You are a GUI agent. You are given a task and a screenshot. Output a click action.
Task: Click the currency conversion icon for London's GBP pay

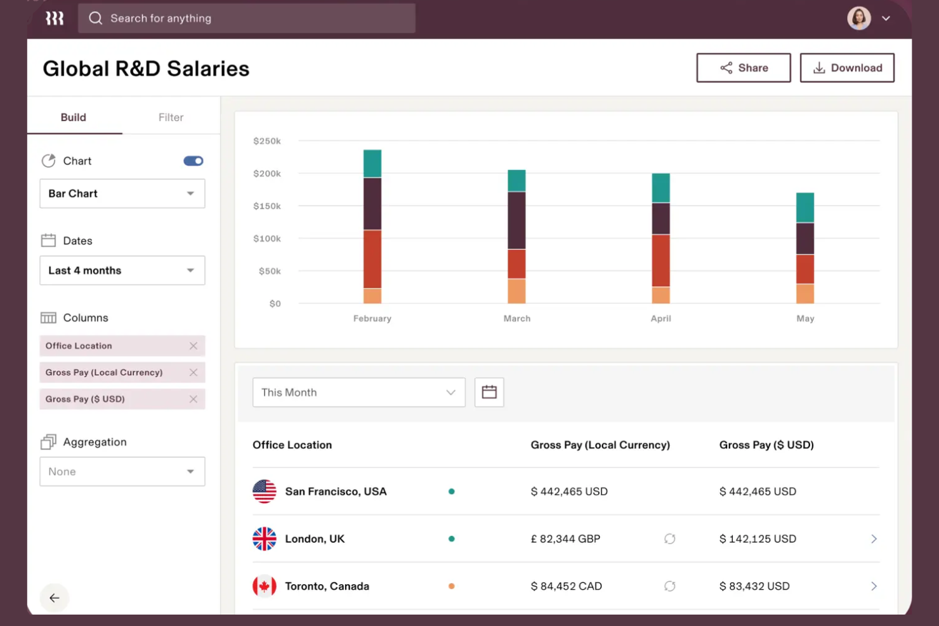pyautogui.click(x=670, y=538)
